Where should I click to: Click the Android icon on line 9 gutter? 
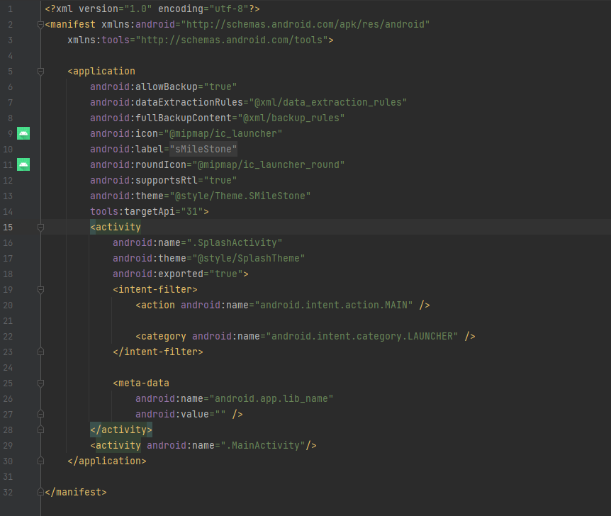23,133
